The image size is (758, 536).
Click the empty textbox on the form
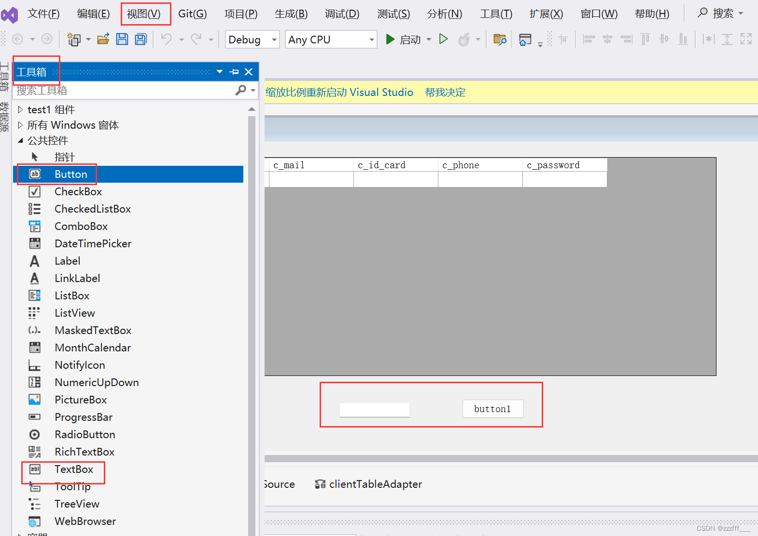(x=375, y=410)
